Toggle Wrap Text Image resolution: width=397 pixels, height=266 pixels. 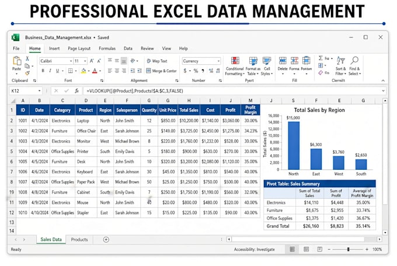point(157,61)
